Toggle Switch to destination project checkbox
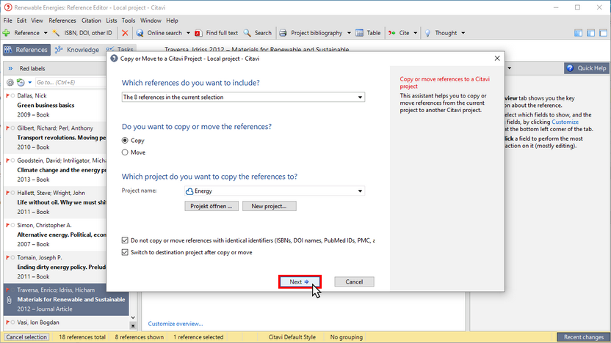 point(125,252)
